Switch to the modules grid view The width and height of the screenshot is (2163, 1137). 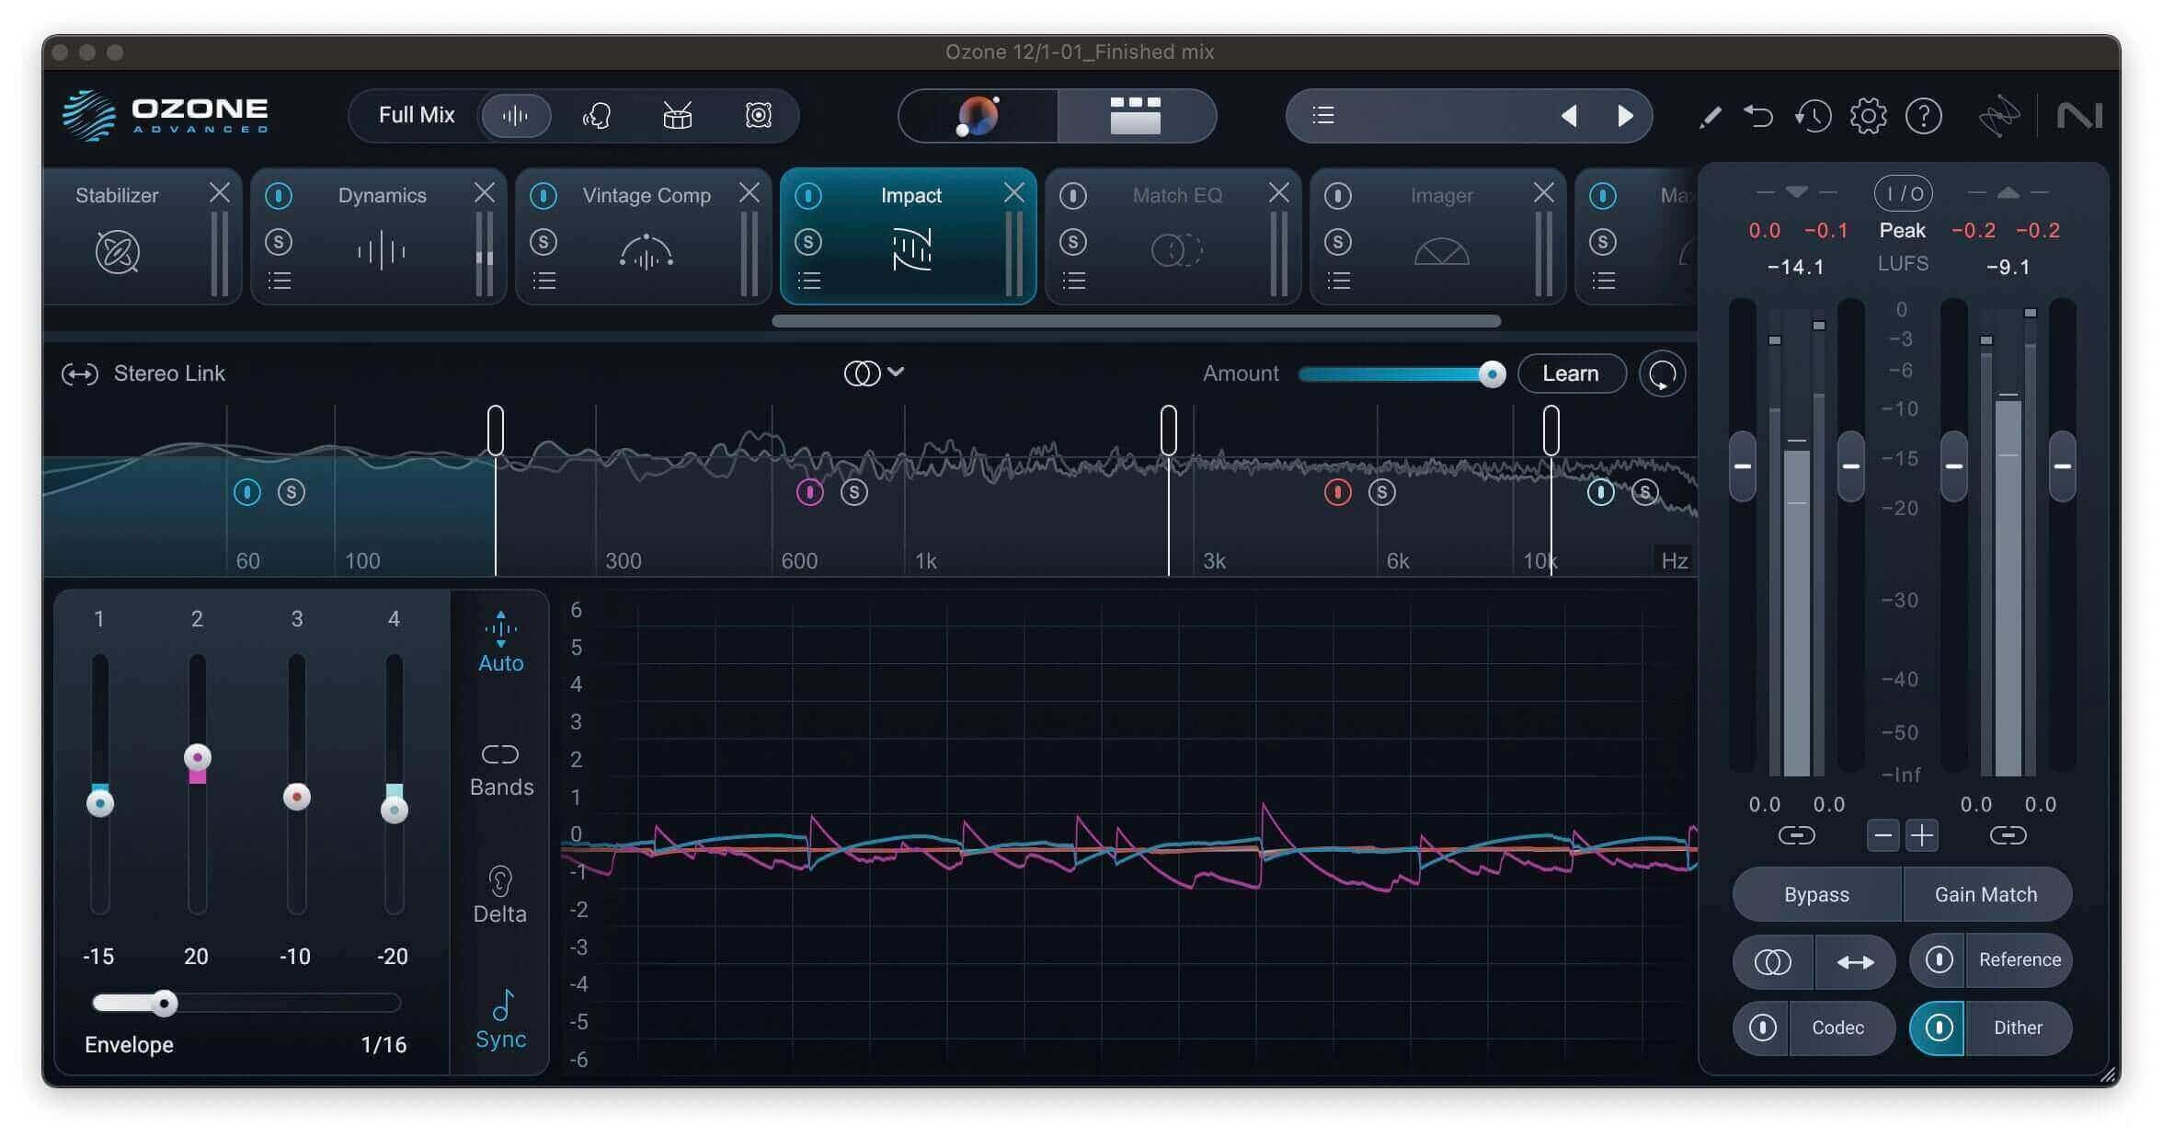1136,116
